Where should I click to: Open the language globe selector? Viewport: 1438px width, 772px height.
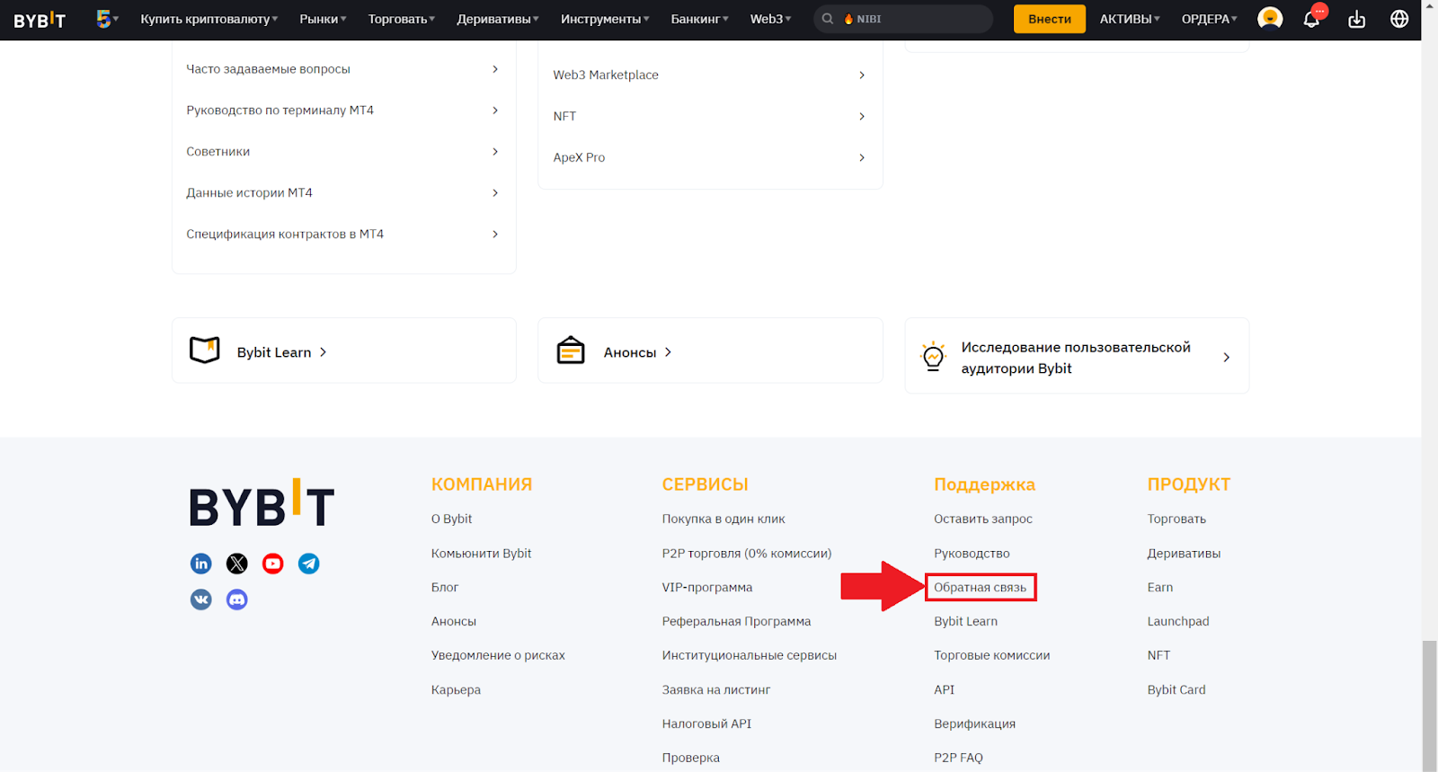[x=1399, y=19]
